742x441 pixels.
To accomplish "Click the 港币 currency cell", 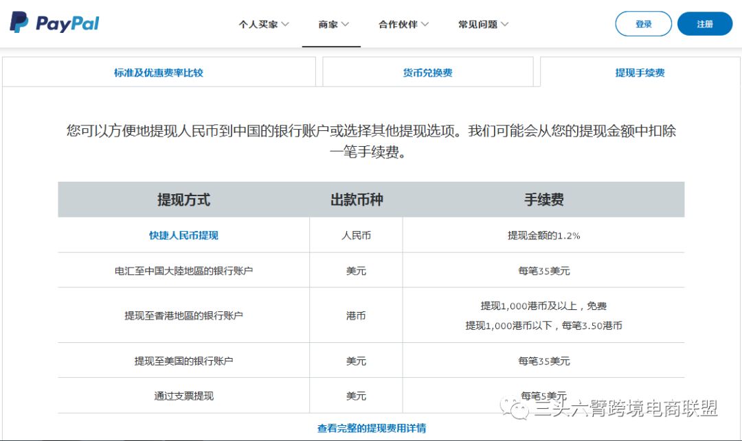I will pos(357,315).
